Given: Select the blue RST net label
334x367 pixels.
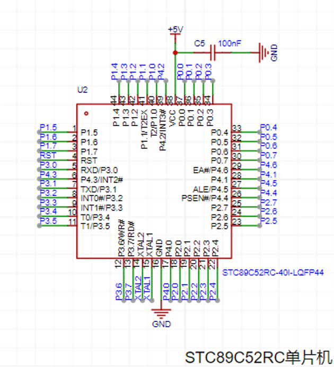Looking at the screenshot, I should click(48, 155).
